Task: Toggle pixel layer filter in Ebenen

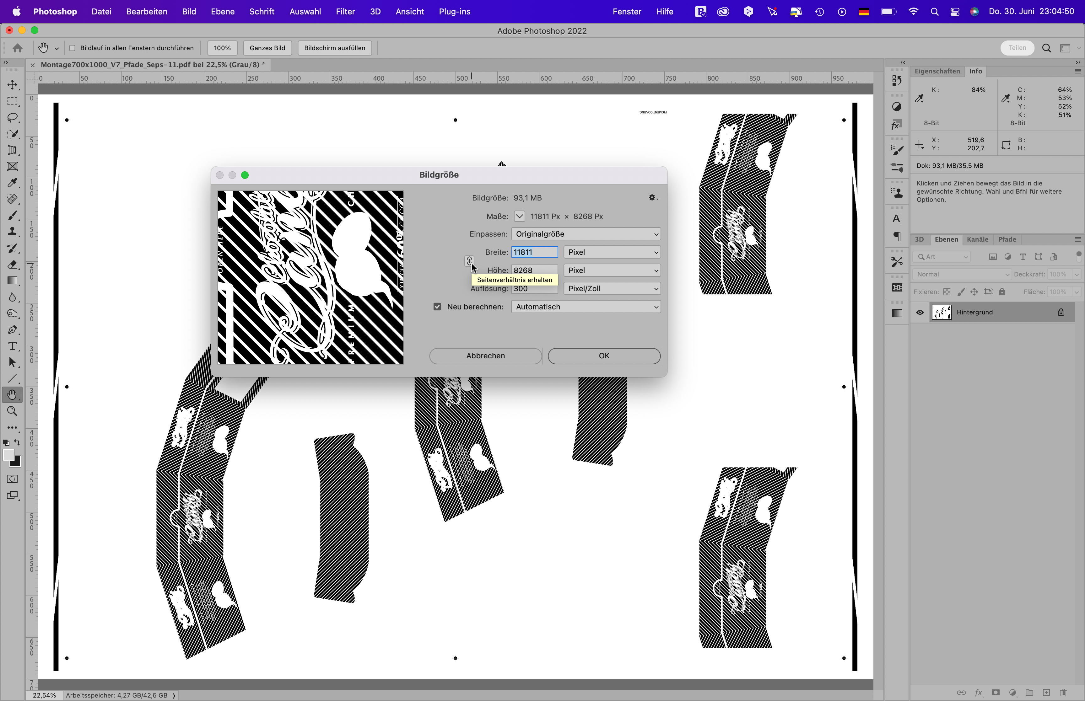Action: tap(993, 257)
